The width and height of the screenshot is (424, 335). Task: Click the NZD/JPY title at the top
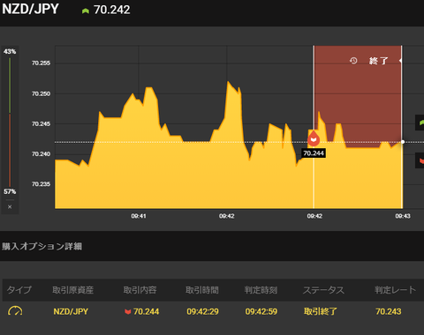tap(30, 9)
